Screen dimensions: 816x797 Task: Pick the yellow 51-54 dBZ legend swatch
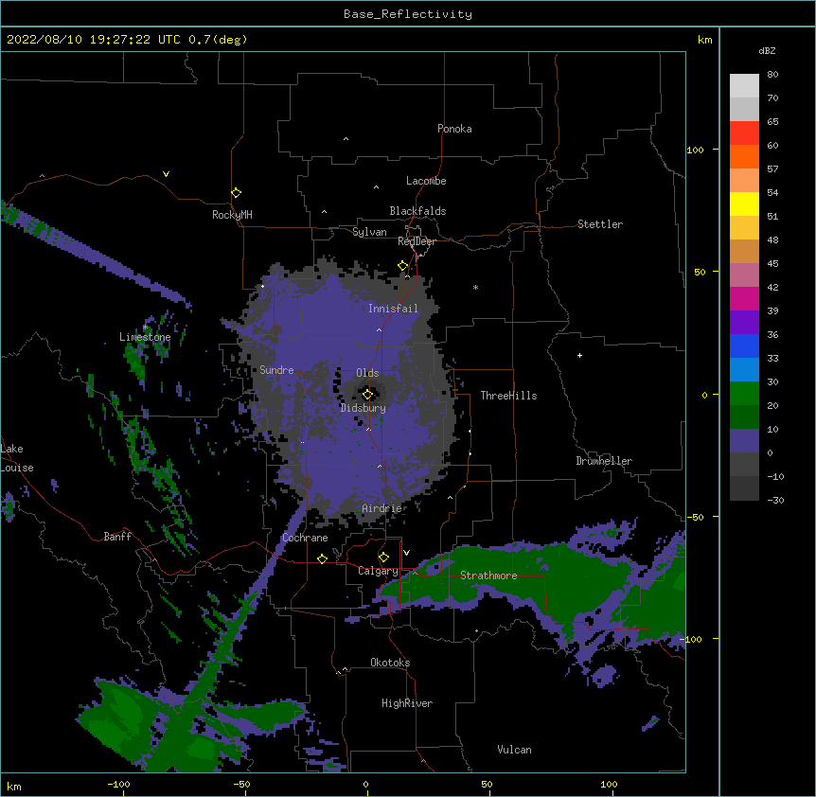pyautogui.click(x=744, y=204)
